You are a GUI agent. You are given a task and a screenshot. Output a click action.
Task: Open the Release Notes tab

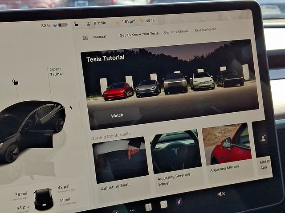(x=205, y=30)
